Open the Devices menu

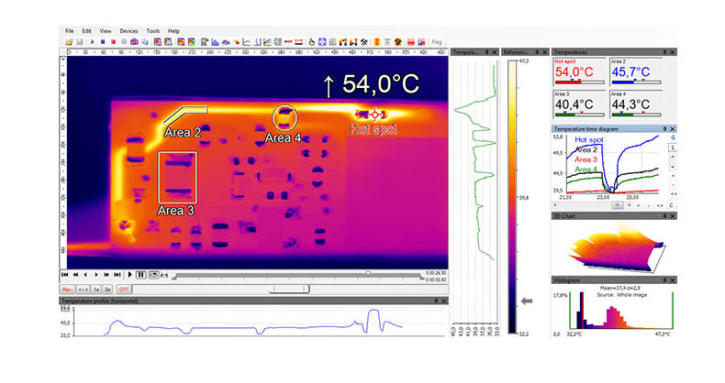[x=128, y=31]
